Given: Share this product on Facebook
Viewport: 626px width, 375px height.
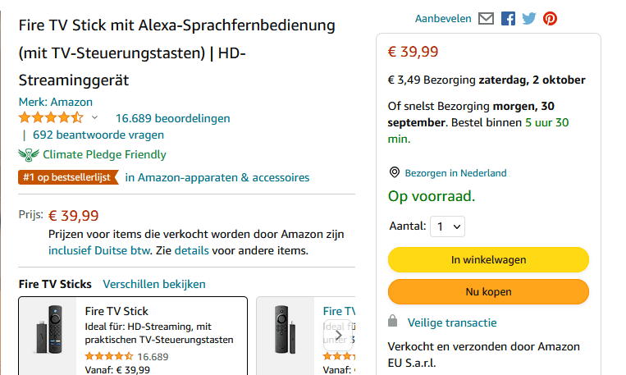Looking at the screenshot, I should click(x=508, y=18).
